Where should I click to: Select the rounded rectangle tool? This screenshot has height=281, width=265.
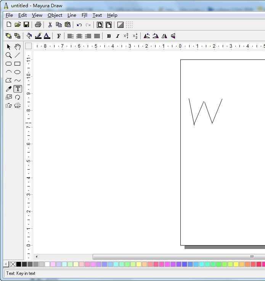point(8,64)
